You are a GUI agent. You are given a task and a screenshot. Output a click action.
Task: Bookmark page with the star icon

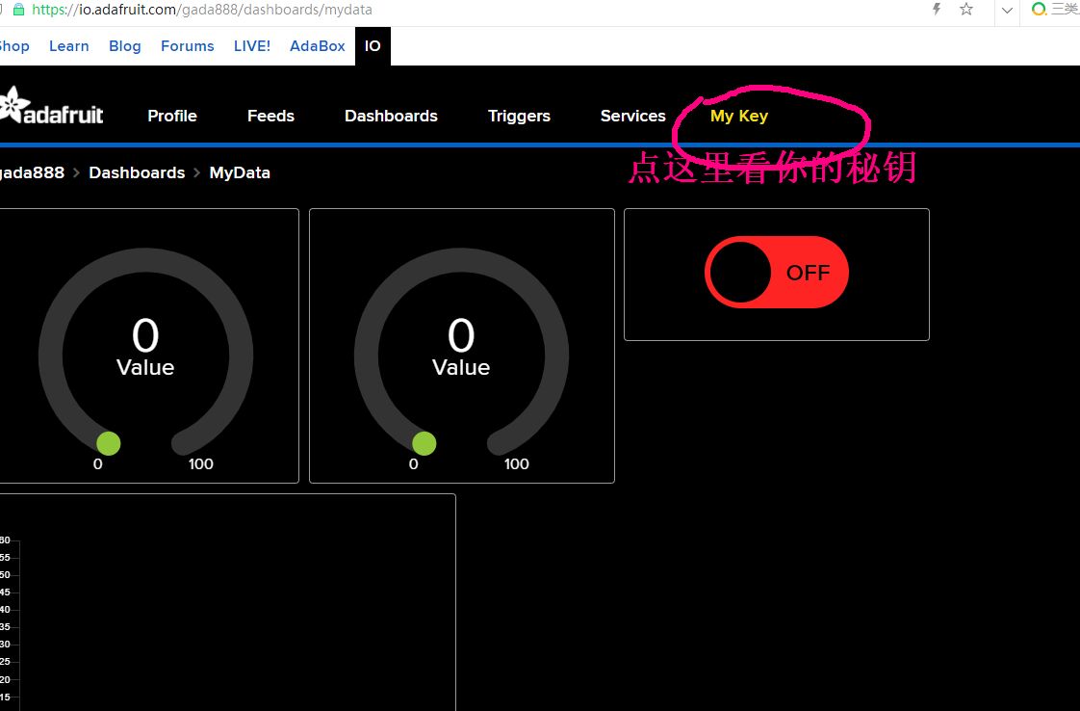coord(966,9)
